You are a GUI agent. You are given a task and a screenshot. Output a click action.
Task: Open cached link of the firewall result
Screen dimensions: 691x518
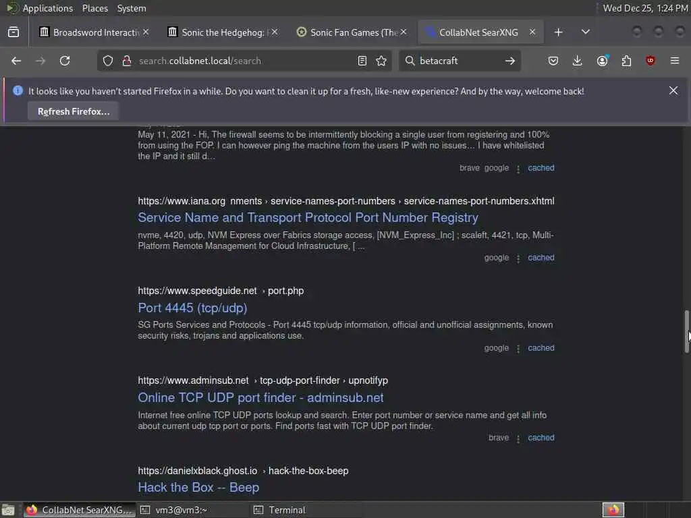(541, 168)
